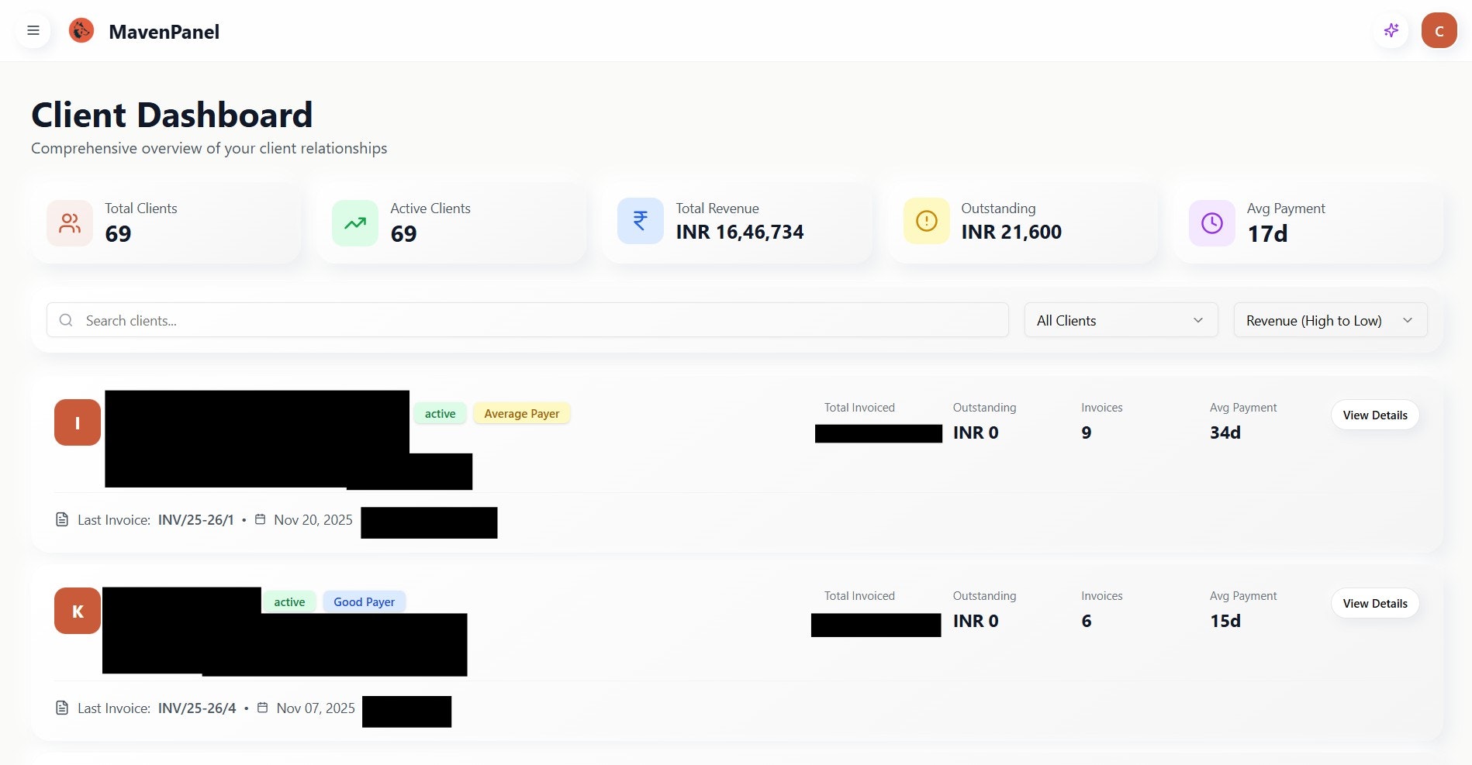
Task: Select the Client Dashboard heading
Action: (171, 114)
